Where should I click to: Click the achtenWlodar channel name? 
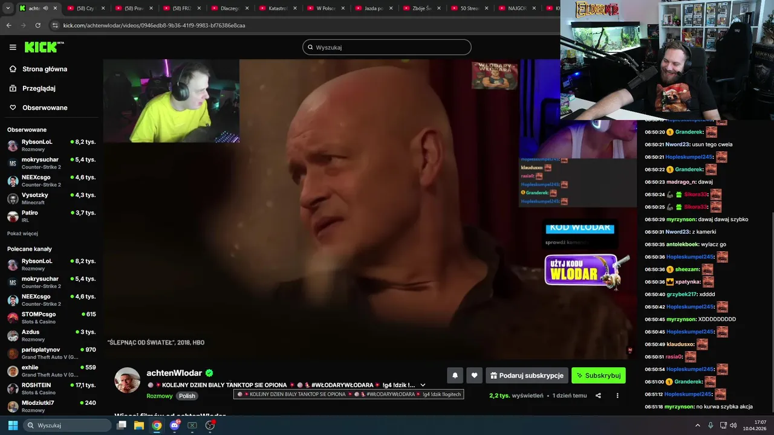click(x=174, y=373)
